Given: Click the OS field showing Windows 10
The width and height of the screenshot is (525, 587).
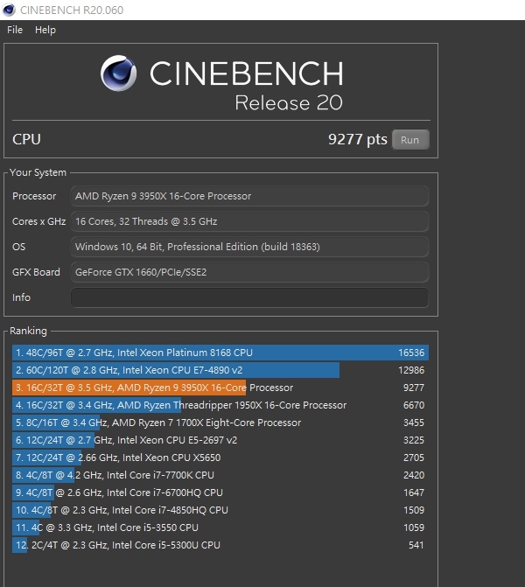Looking at the screenshot, I should click(x=249, y=247).
